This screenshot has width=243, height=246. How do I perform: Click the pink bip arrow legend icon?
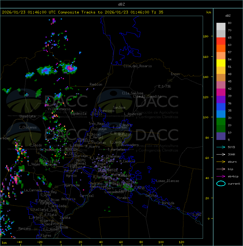[x=221, y=169]
